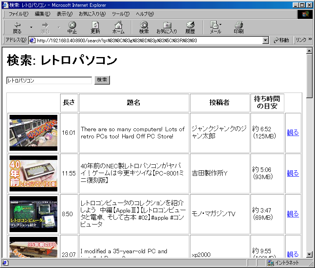This screenshot has height=268, width=315.
Task: Click uploader name 吉田製作所Y
Action: (x=209, y=173)
